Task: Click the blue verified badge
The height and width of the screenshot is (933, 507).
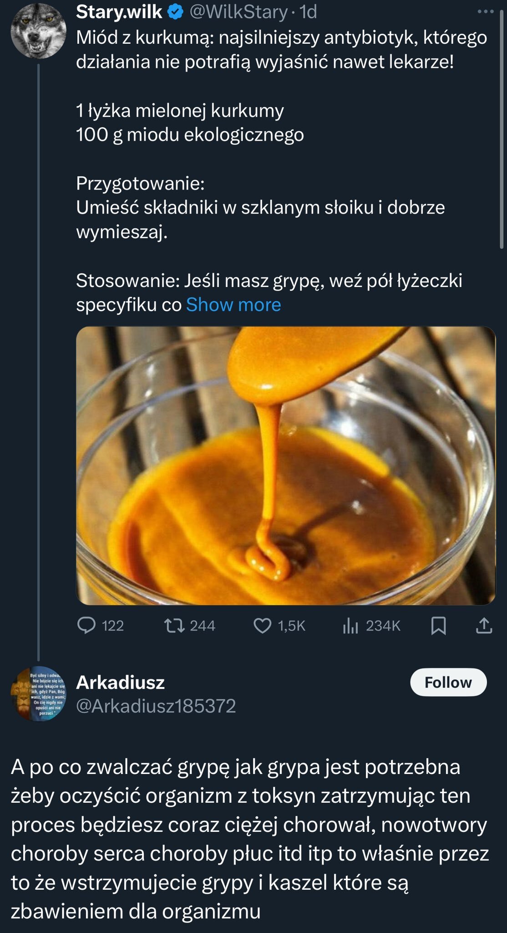Action: click(176, 12)
